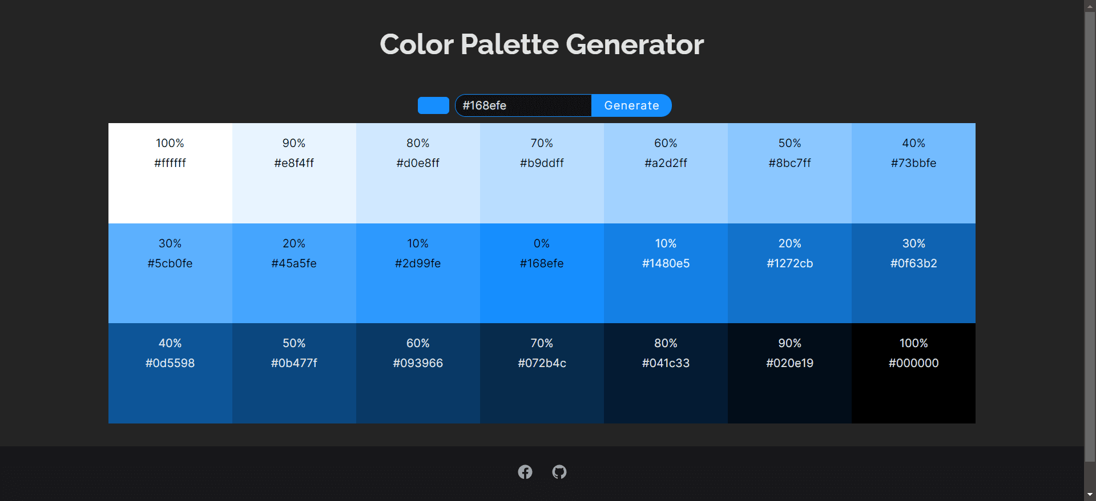This screenshot has height=501, width=1096.
Task: Choose the #5cb0fe 30% tint swatch
Action: (x=170, y=273)
